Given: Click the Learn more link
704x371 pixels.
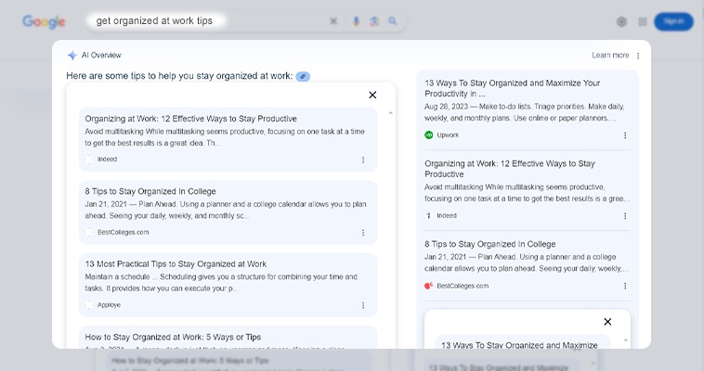Looking at the screenshot, I should [610, 56].
